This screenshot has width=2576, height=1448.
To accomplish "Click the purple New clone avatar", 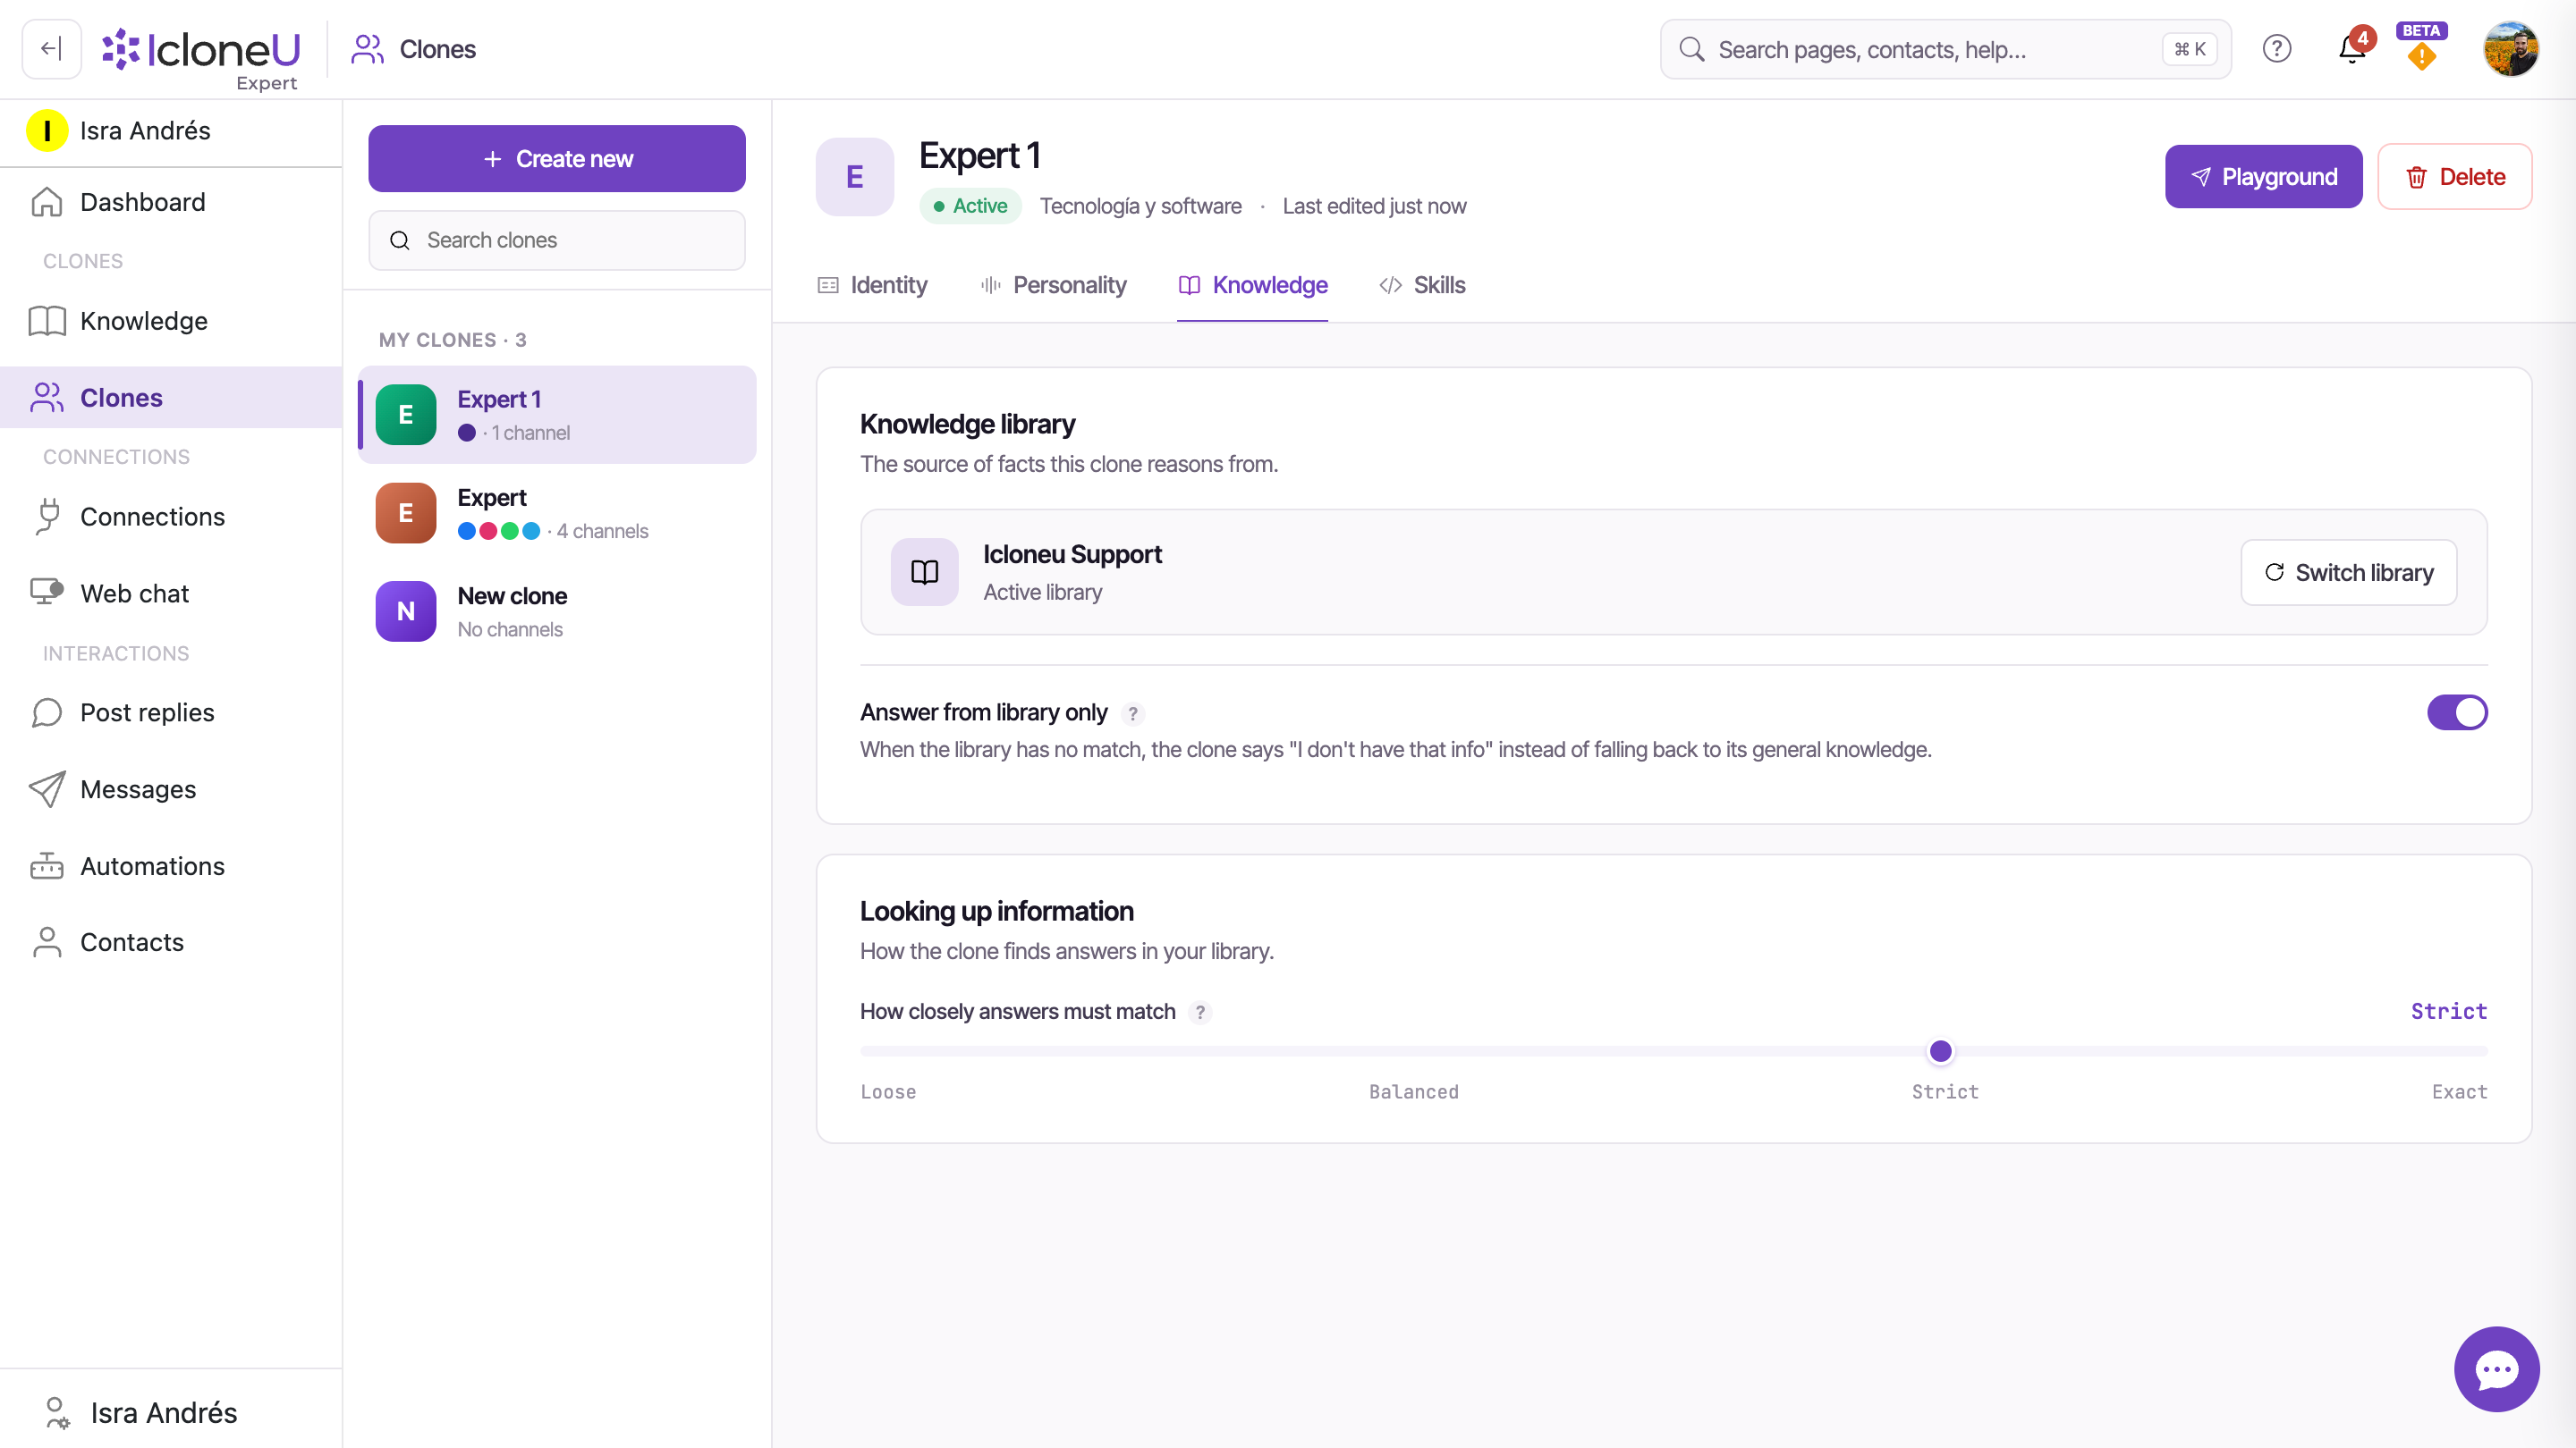I will [x=406, y=610].
